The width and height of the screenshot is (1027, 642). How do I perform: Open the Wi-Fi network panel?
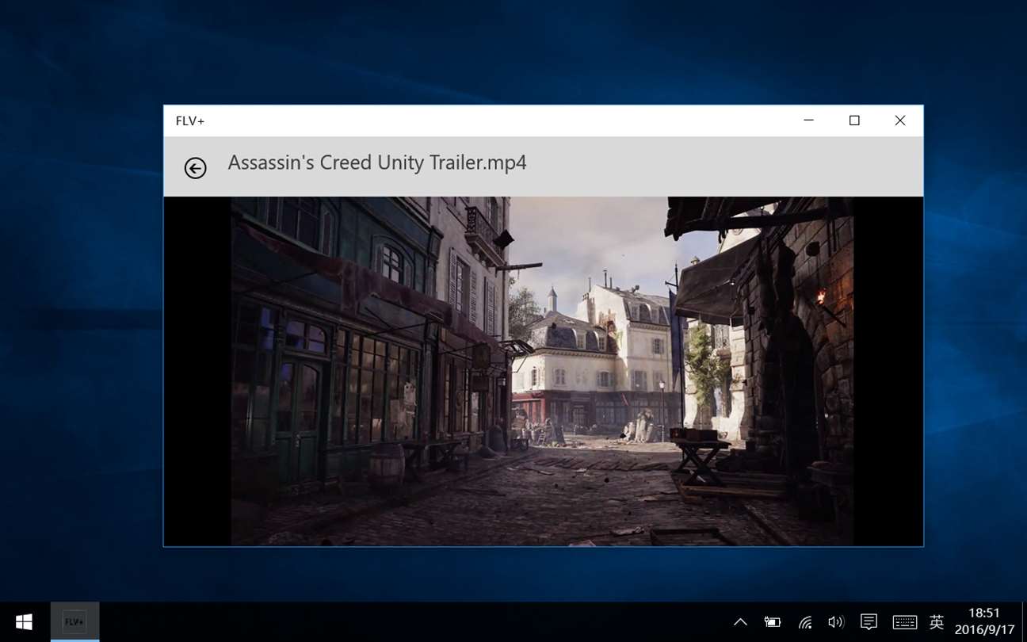pos(805,622)
